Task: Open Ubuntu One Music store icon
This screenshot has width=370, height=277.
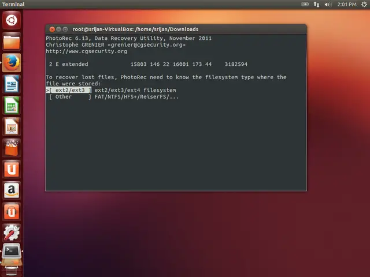Action: click(12, 211)
